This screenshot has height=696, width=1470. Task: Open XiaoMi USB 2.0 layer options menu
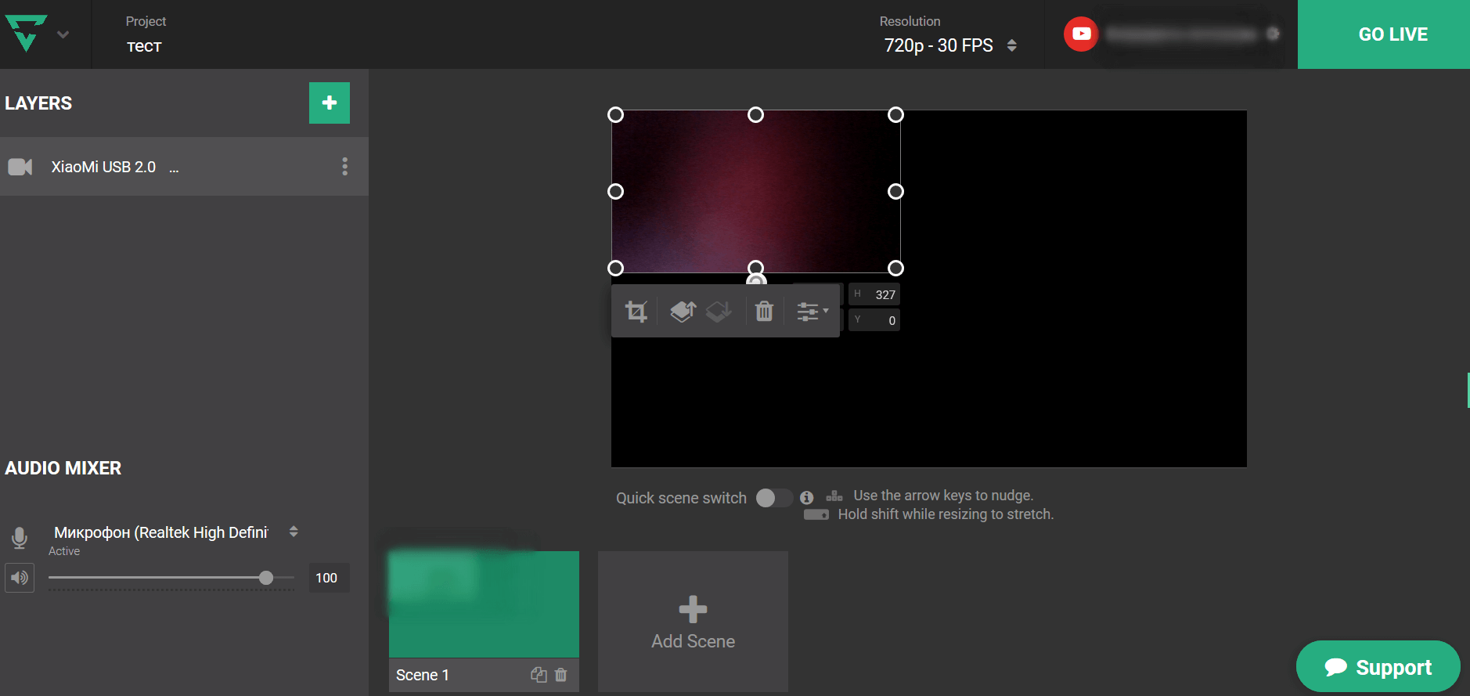(x=344, y=166)
